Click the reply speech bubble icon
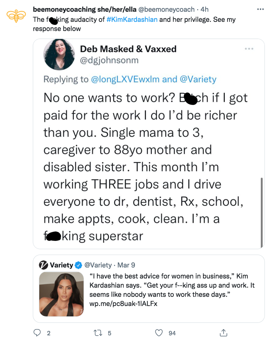Screen dimensions: 272x341 click(x=37, y=333)
